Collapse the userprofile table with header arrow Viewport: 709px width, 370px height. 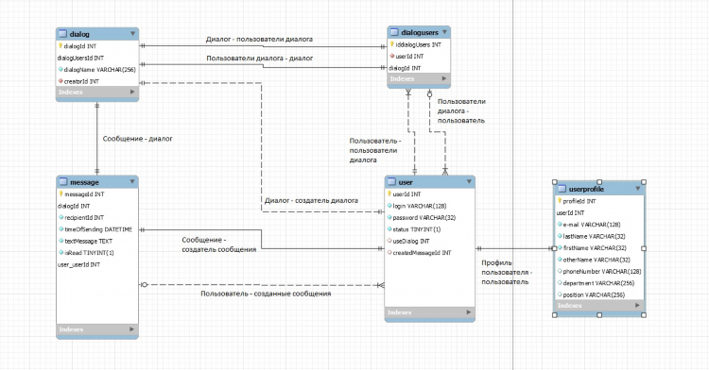point(637,188)
